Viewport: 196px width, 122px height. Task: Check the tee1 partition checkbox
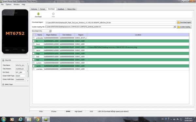(34, 57)
